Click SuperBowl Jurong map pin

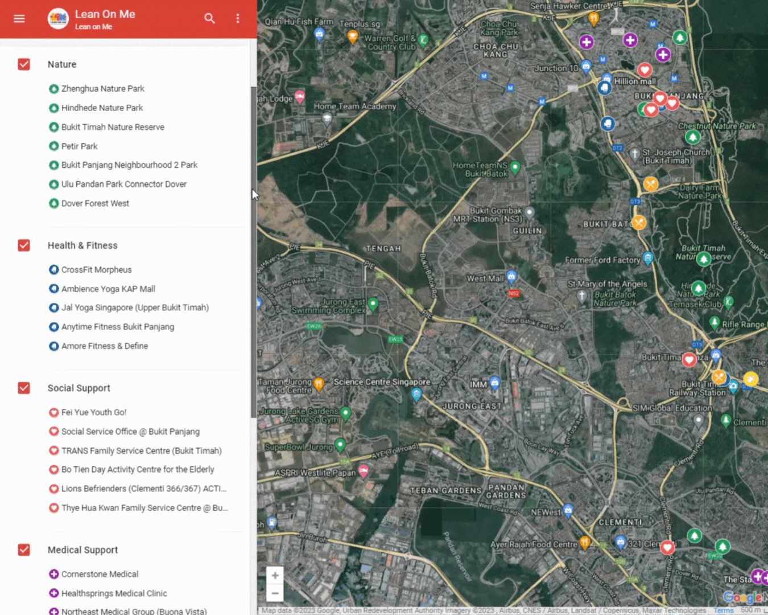coord(340,445)
